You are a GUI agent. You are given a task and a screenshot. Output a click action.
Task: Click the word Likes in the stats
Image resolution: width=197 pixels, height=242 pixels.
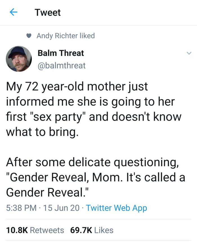[x=104, y=230]
